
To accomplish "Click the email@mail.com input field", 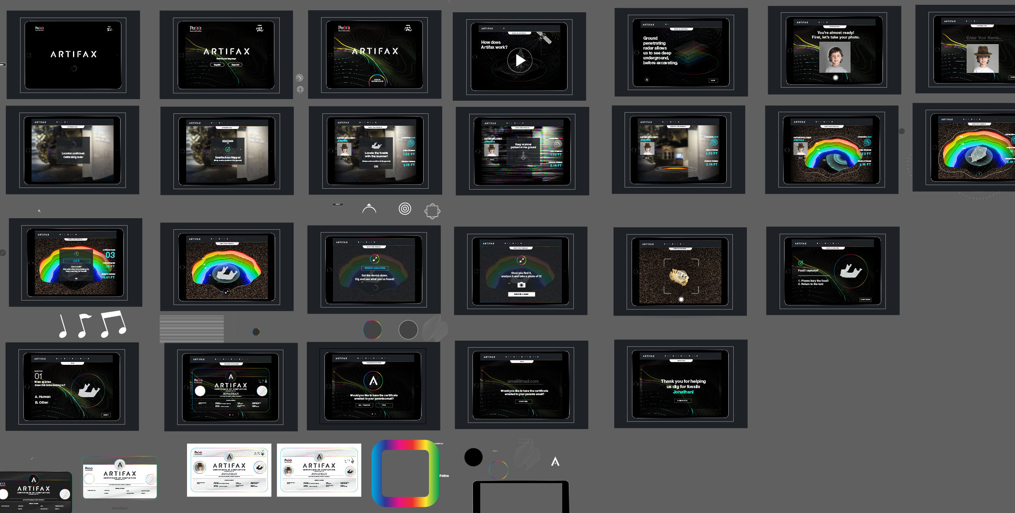I will tap(523, 382).
